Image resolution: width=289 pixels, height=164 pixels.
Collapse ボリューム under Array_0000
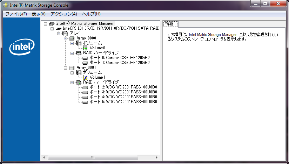coord(72,44)
